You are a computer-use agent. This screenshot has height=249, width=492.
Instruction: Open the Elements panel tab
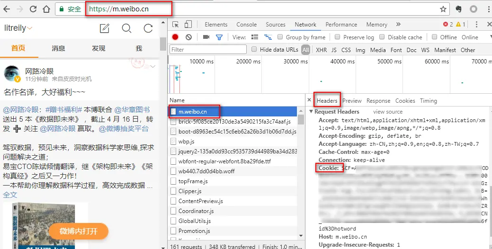click(216, 25)
